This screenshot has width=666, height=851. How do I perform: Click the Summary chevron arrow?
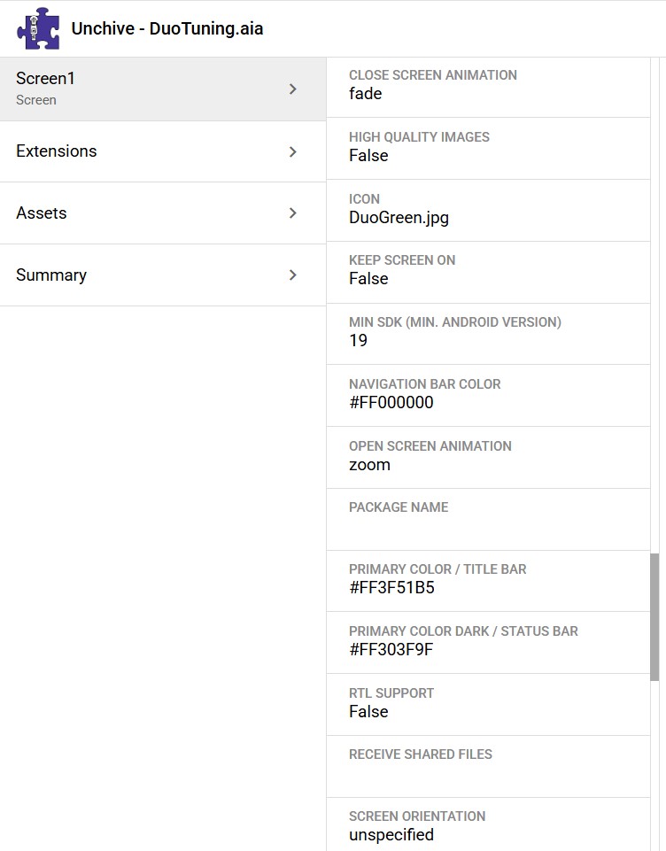293,275
